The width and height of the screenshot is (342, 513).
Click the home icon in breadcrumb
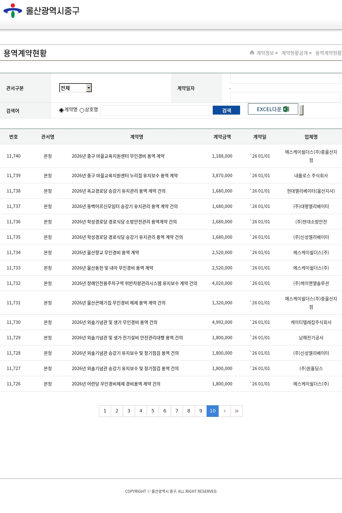pos(252,53)
